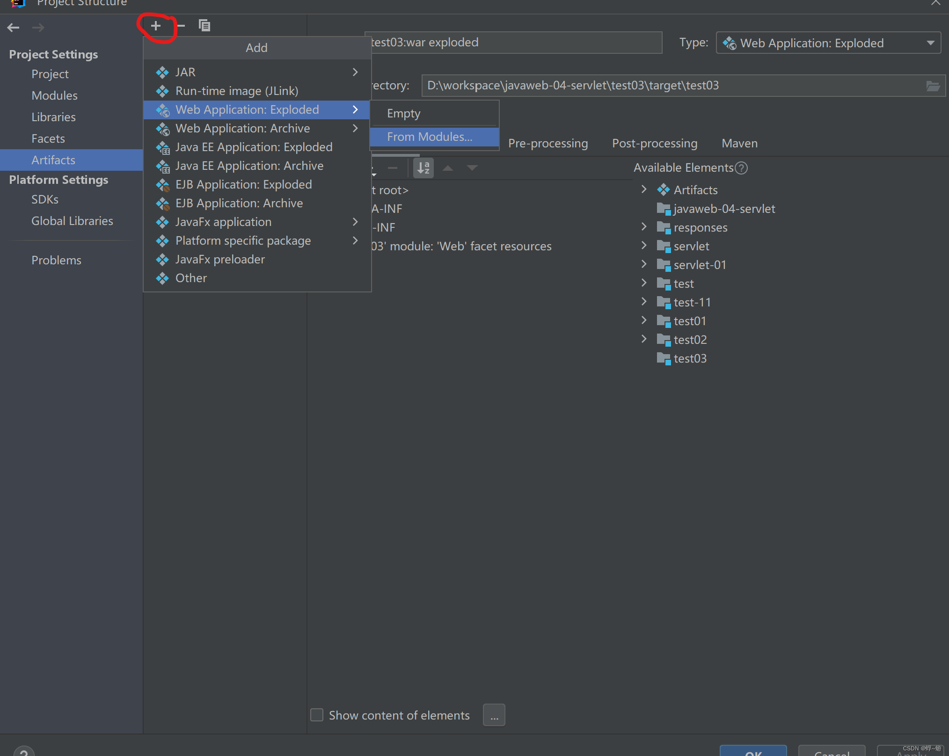Click the back navigation arrow

point(13,28)
